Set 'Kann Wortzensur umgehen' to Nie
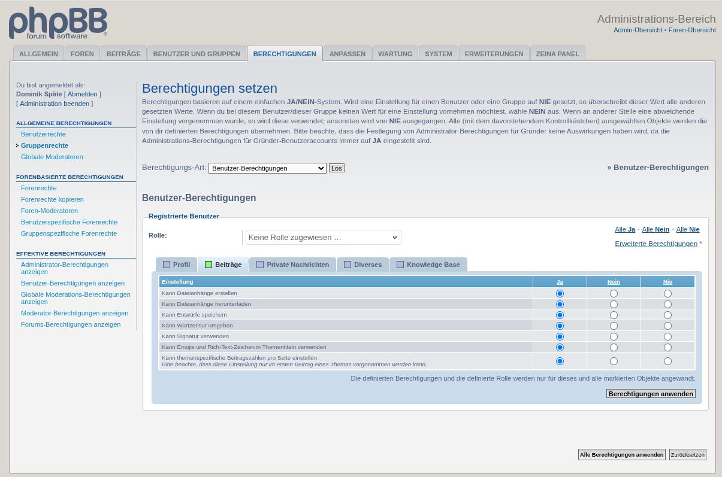The width and height of the screenshot is (722, 477). 667,326
